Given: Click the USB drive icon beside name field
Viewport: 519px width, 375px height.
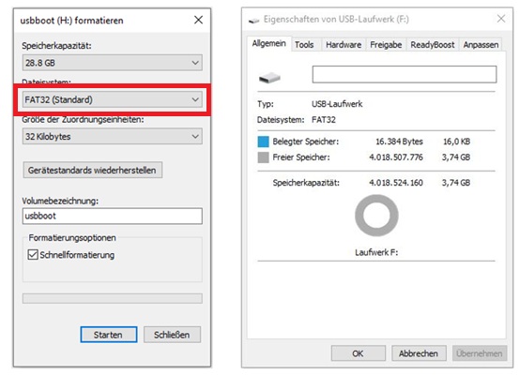Looking at the screenshot, I should [269, 78].
